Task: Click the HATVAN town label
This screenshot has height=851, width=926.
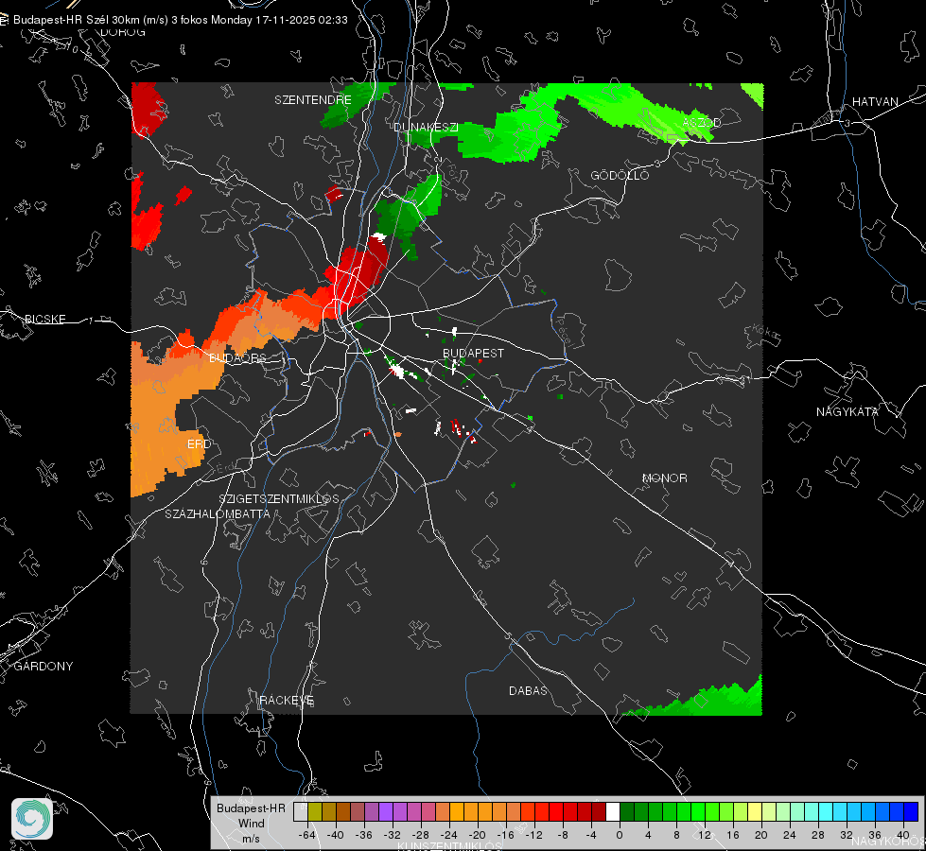Action: click(x=875, y=102)
